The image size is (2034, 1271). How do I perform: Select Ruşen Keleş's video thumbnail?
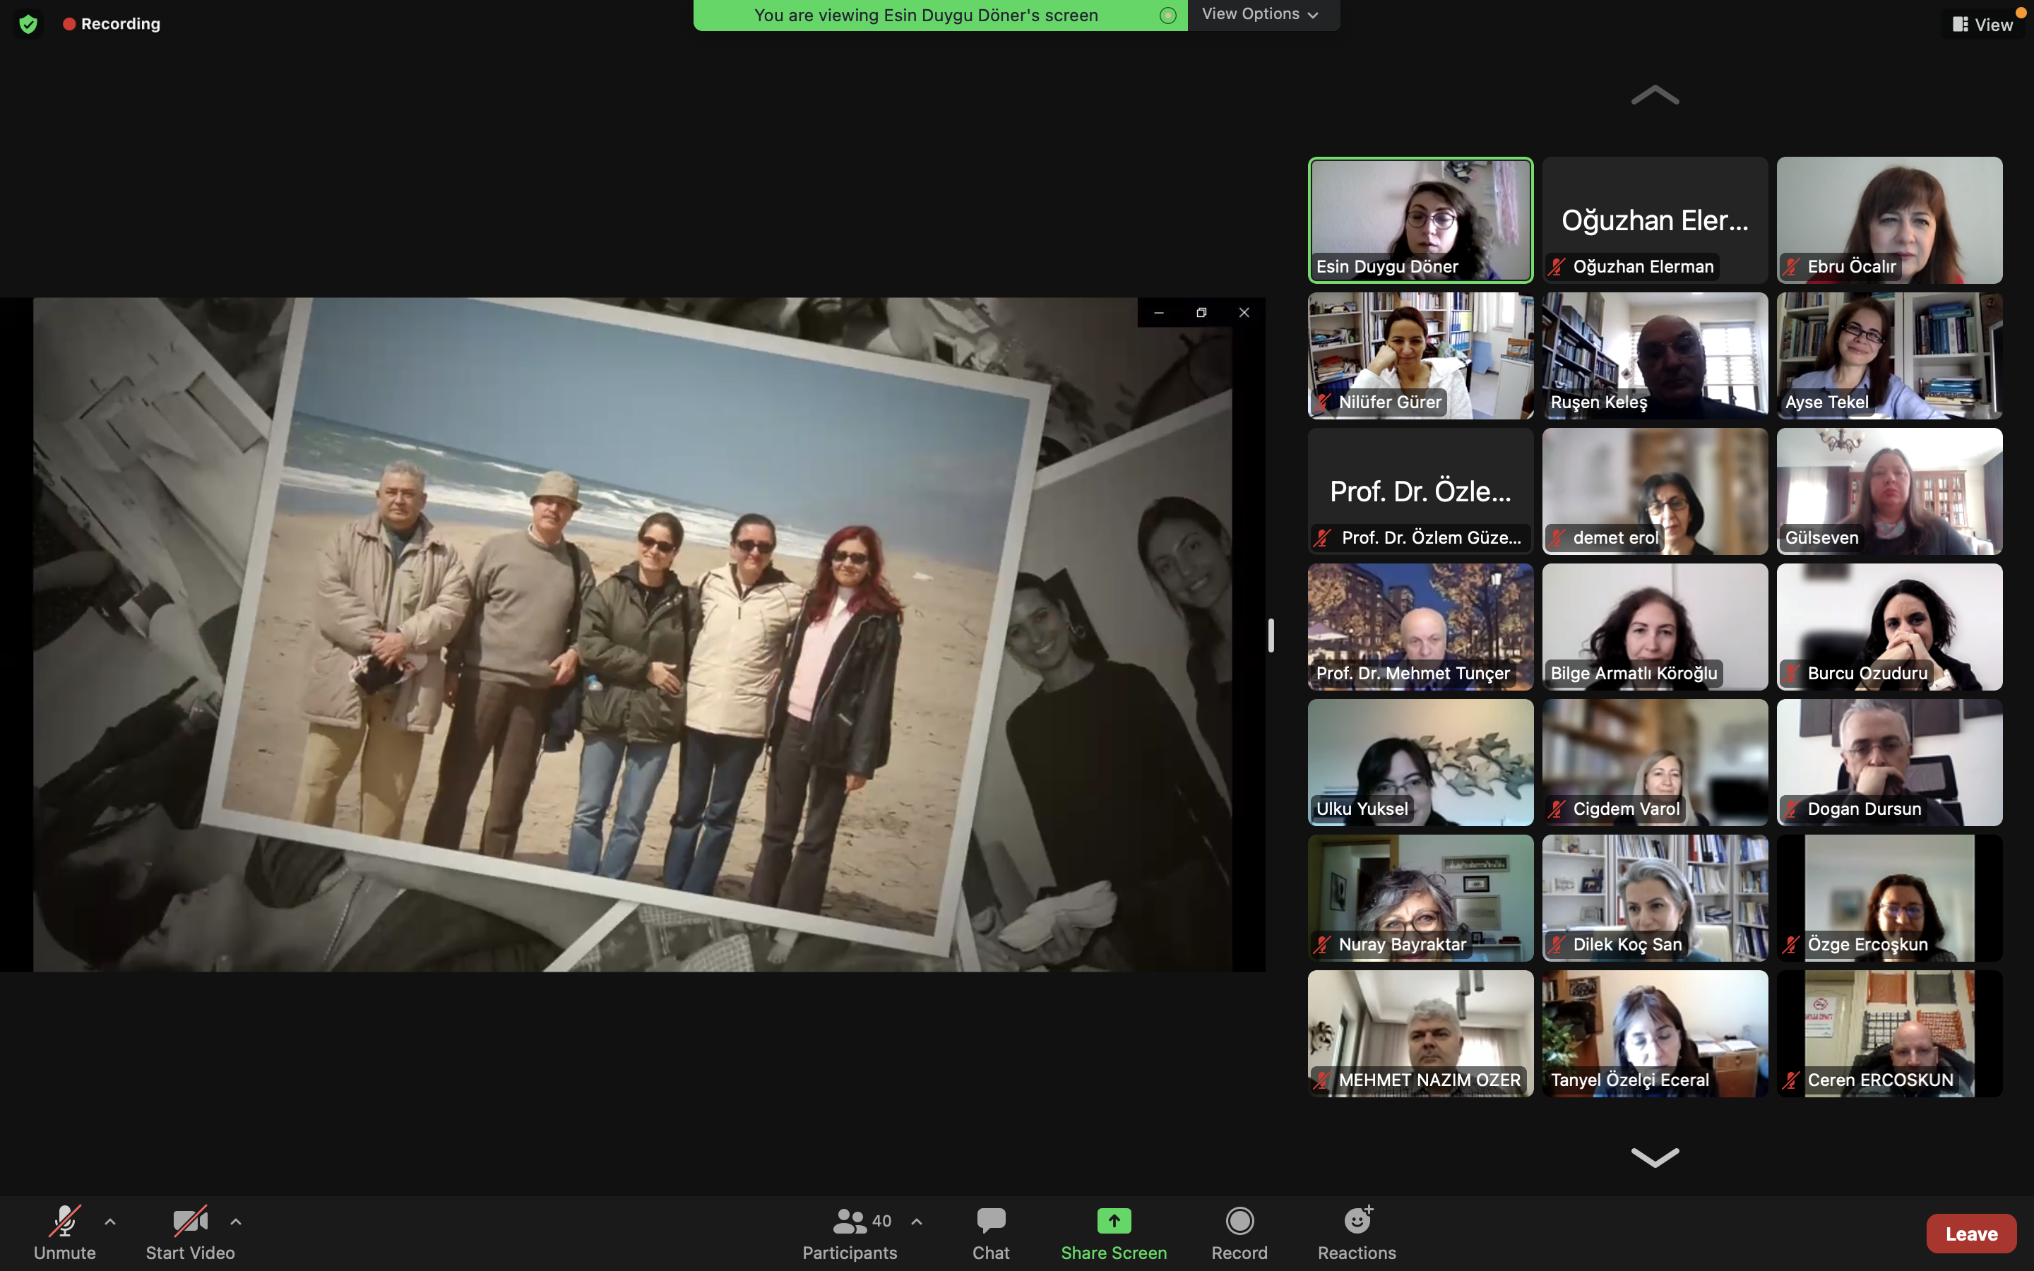click(1655, 356)
